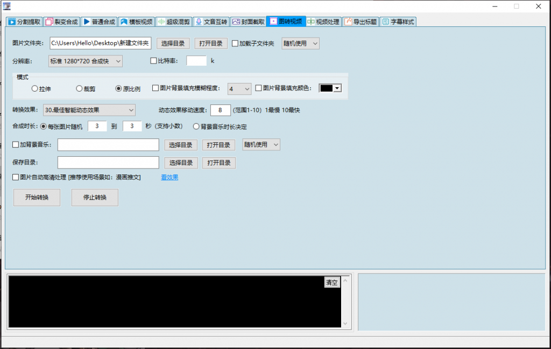
Task: Open the 图片背景填充颜色 color picker
Action: coord(336,88)
